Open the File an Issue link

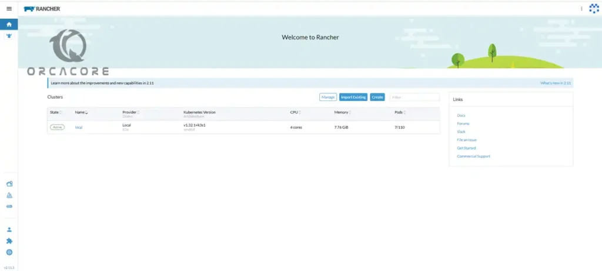point(466,140)
